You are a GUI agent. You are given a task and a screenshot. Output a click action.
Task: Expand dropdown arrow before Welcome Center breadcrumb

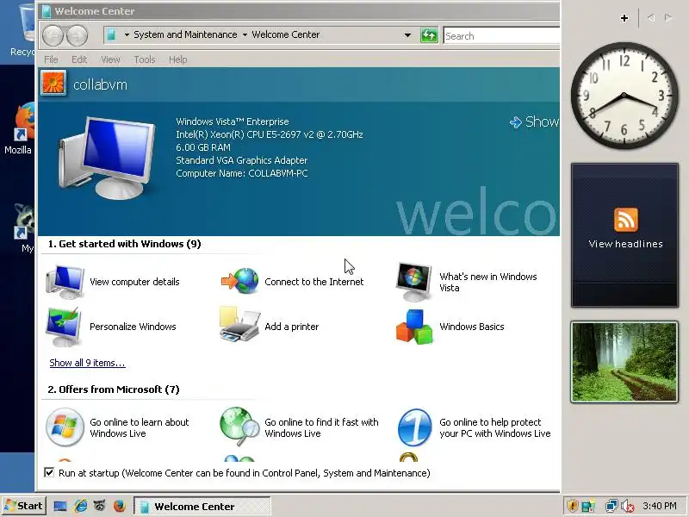(x=245, y=34)
